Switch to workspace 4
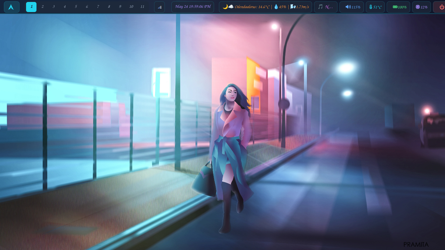 [x=65, y=7]
